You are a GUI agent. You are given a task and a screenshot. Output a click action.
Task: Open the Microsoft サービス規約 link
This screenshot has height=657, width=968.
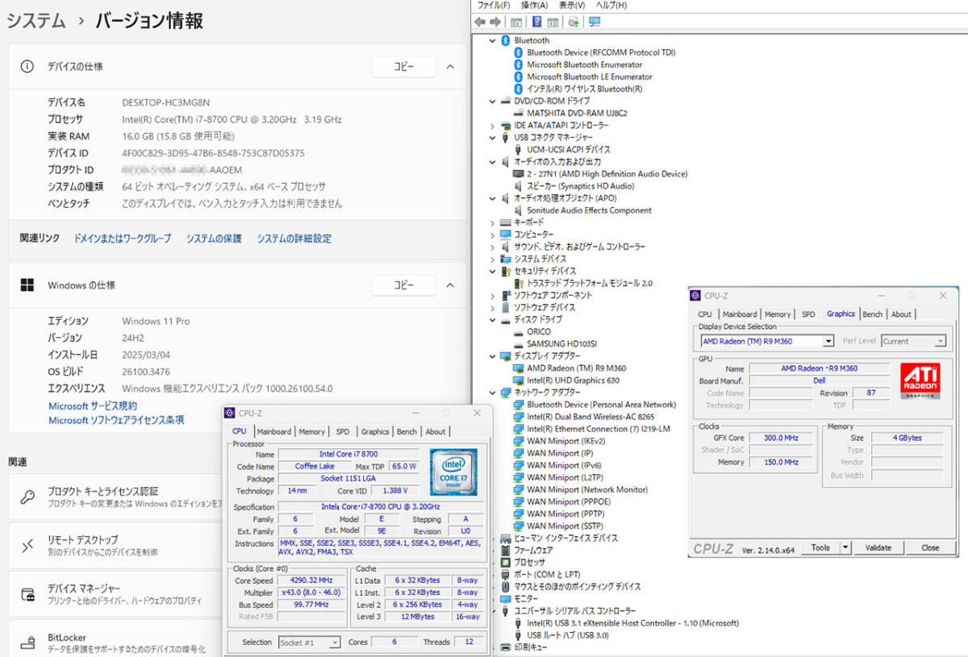pyautogui.click(x=93, y=406)
